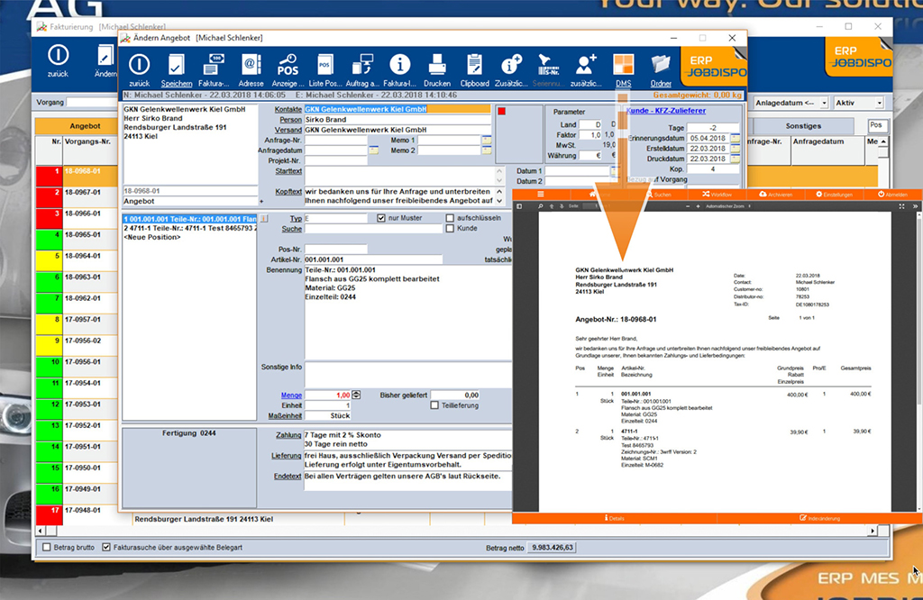Enable Teillieferung checkbox
Viewport: 923px width, 600px height.
[434, 405]
